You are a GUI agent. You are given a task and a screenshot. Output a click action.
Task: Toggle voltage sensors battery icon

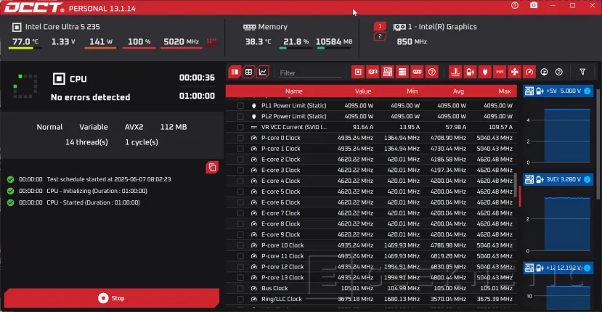(x=470, y=72)
